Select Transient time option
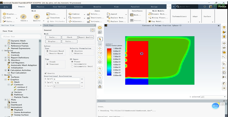Screen dimensions: 228x117 (47, 64)
